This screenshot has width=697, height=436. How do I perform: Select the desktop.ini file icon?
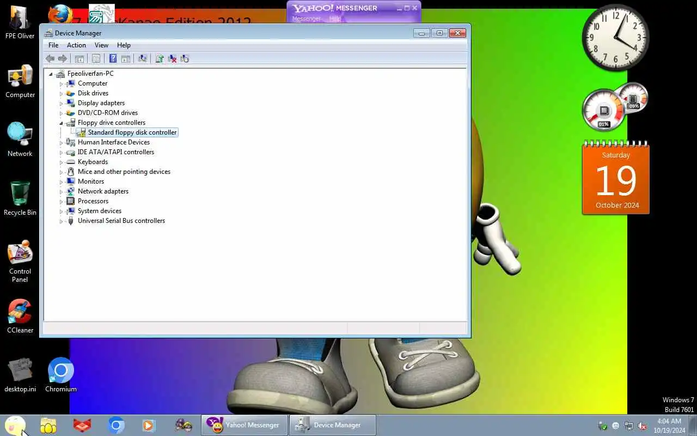(20, 375)
